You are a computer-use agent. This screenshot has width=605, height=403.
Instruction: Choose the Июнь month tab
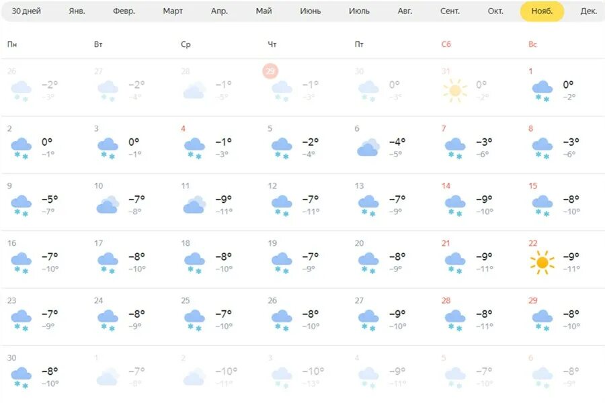point(310,11)
